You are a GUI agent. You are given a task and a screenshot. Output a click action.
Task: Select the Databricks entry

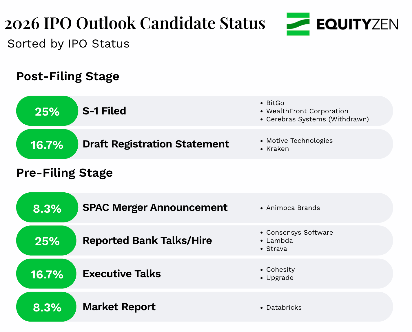coord(284,308)
